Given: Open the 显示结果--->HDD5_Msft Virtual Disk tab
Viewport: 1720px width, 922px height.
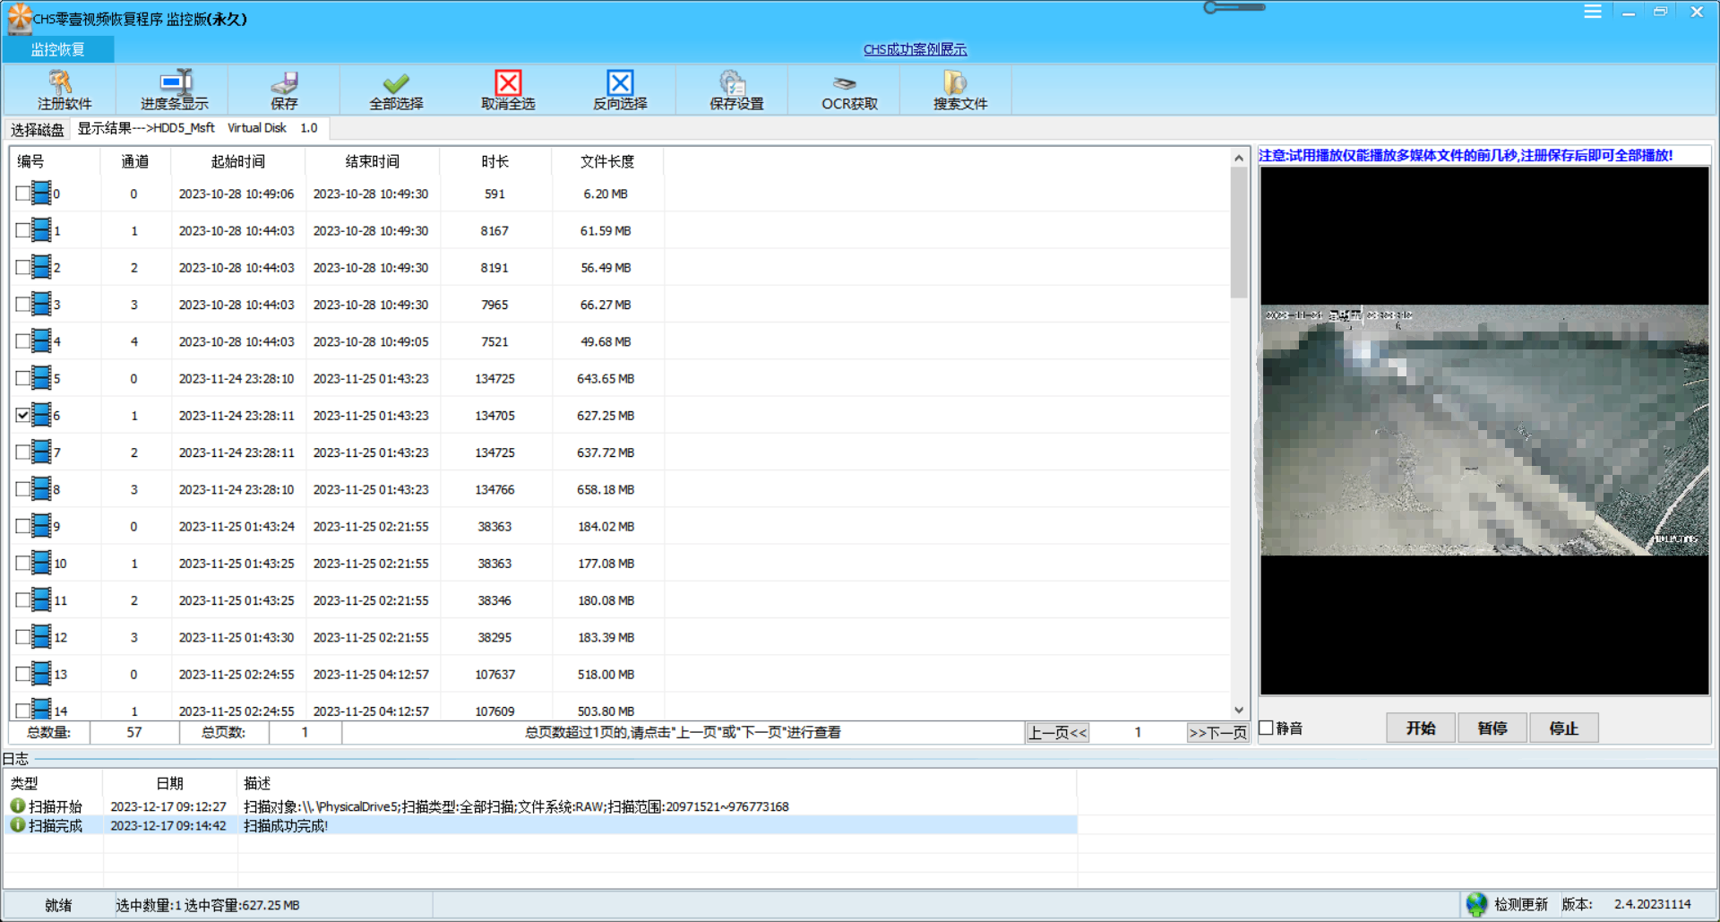Looking at the screenshot, I should 198,128.
